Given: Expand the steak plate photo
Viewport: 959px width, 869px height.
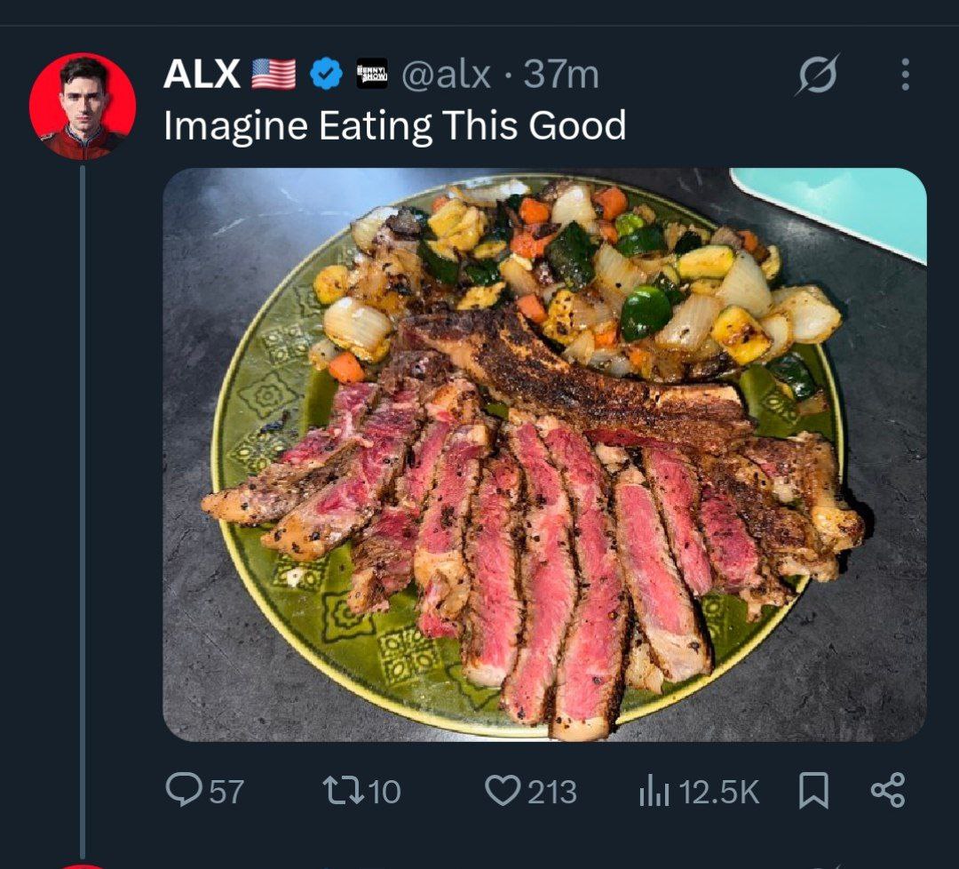Looking at the screenshot, I should [544, 453].
